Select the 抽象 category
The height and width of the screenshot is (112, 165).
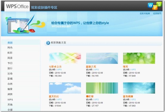(10, 89)
